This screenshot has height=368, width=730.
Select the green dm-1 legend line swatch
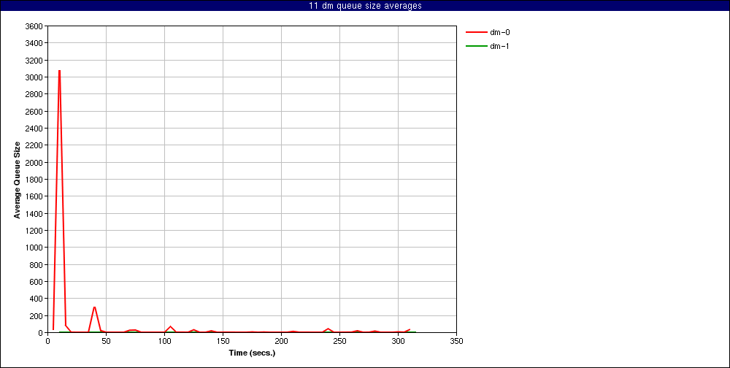point(476,46)
